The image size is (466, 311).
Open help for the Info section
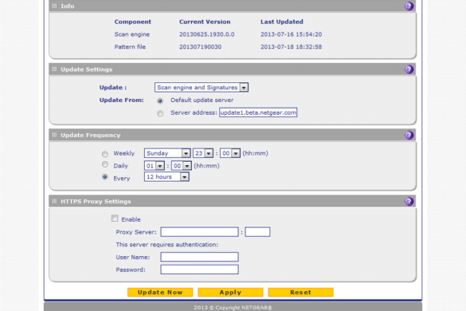409,6
